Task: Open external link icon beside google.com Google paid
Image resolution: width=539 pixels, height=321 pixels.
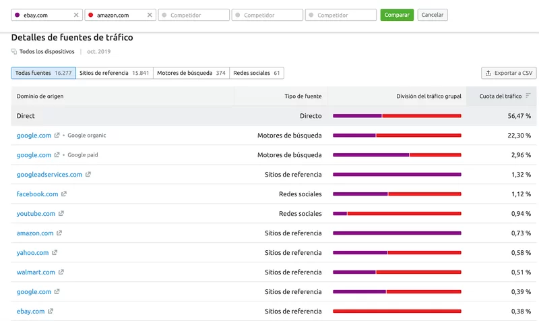Action: click(57, 155)
